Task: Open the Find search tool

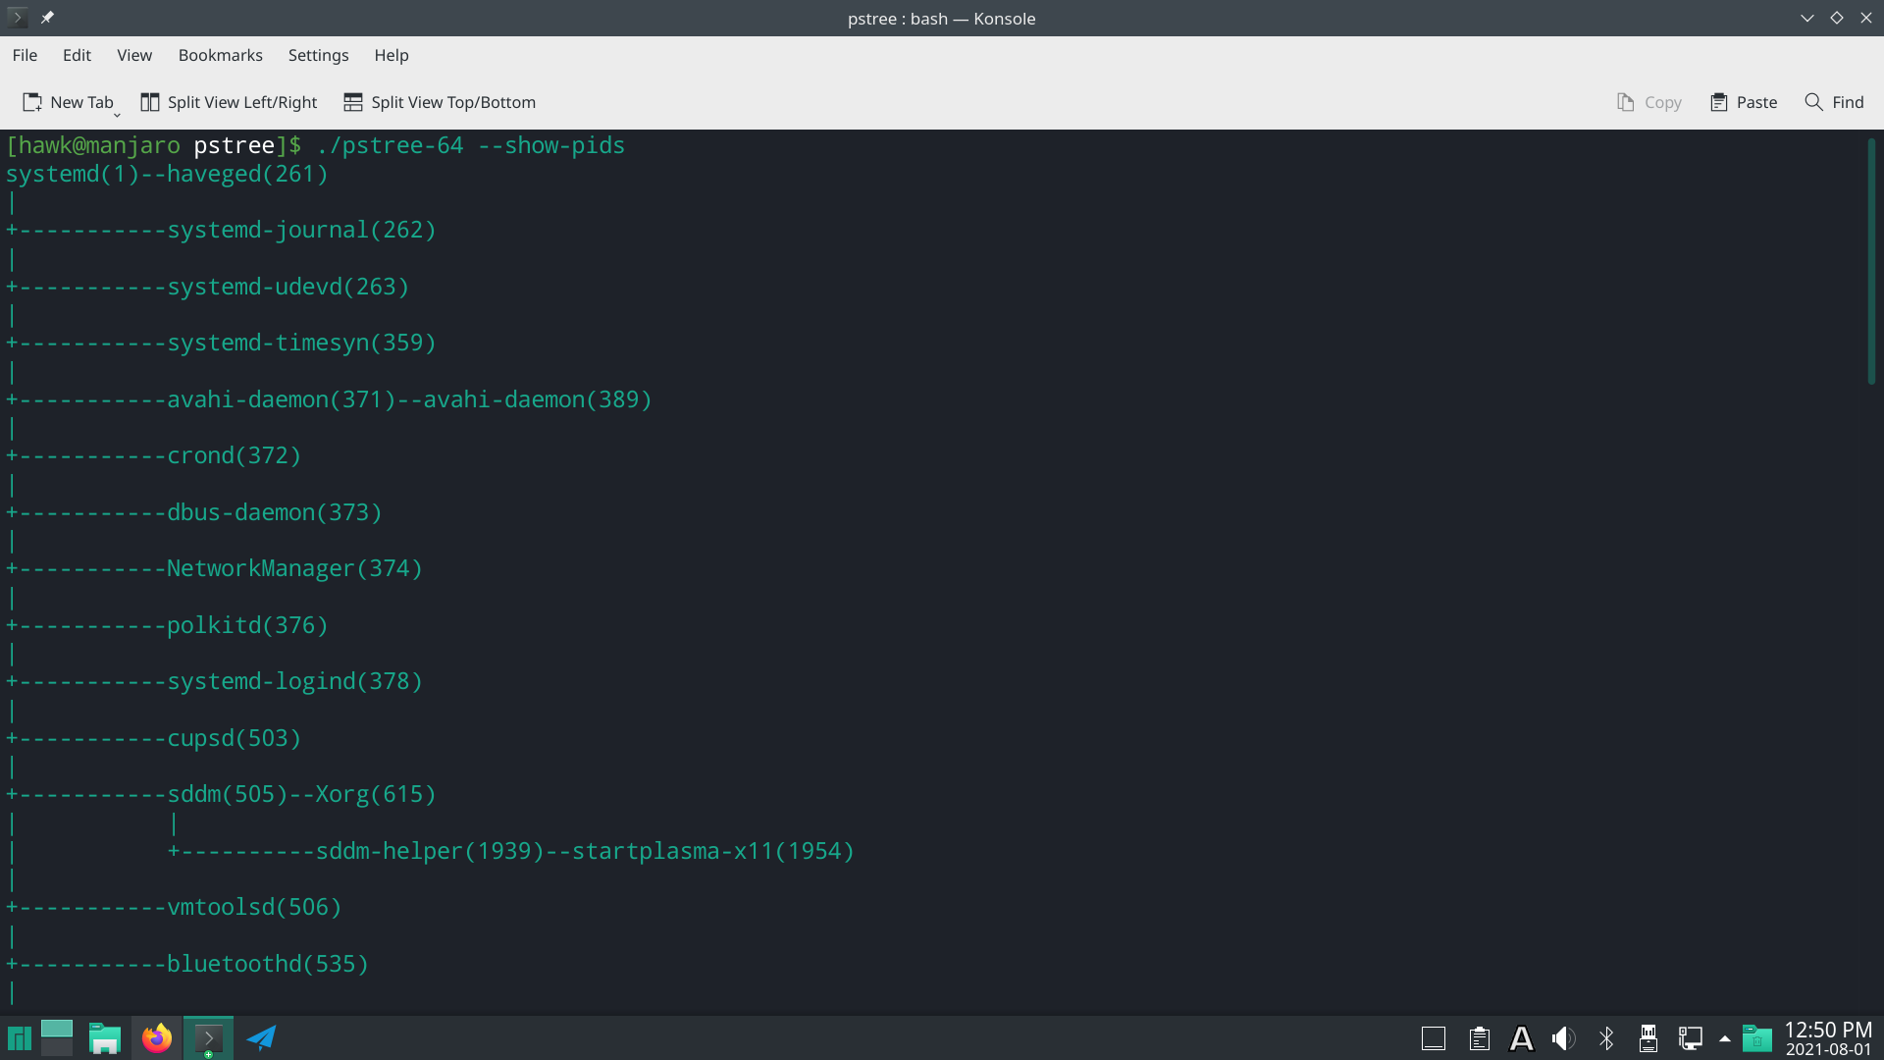Action: tap(1834, 102)
